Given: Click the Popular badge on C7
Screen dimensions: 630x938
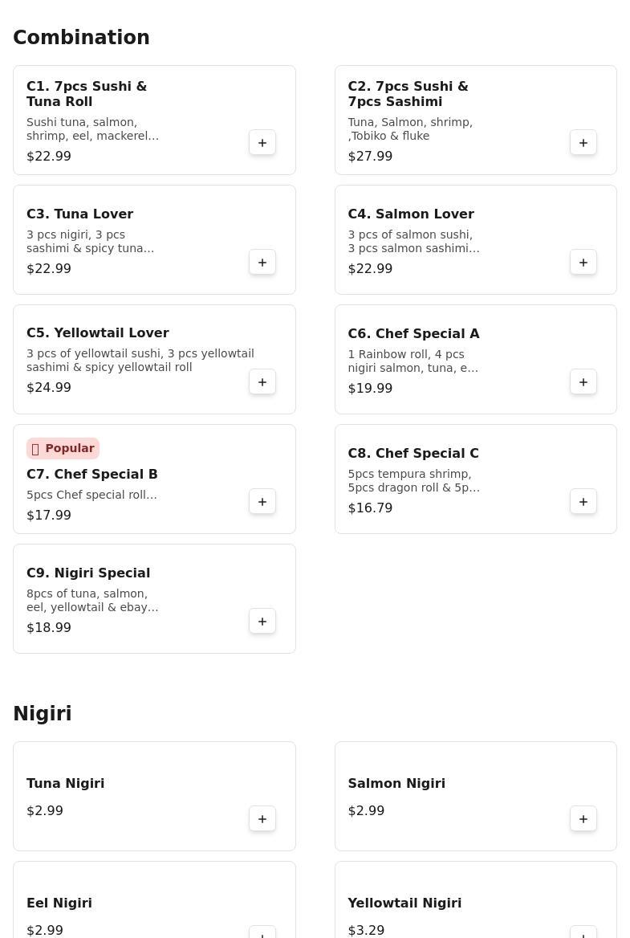Looking at the screenshot, I should [x=63, y=448].
